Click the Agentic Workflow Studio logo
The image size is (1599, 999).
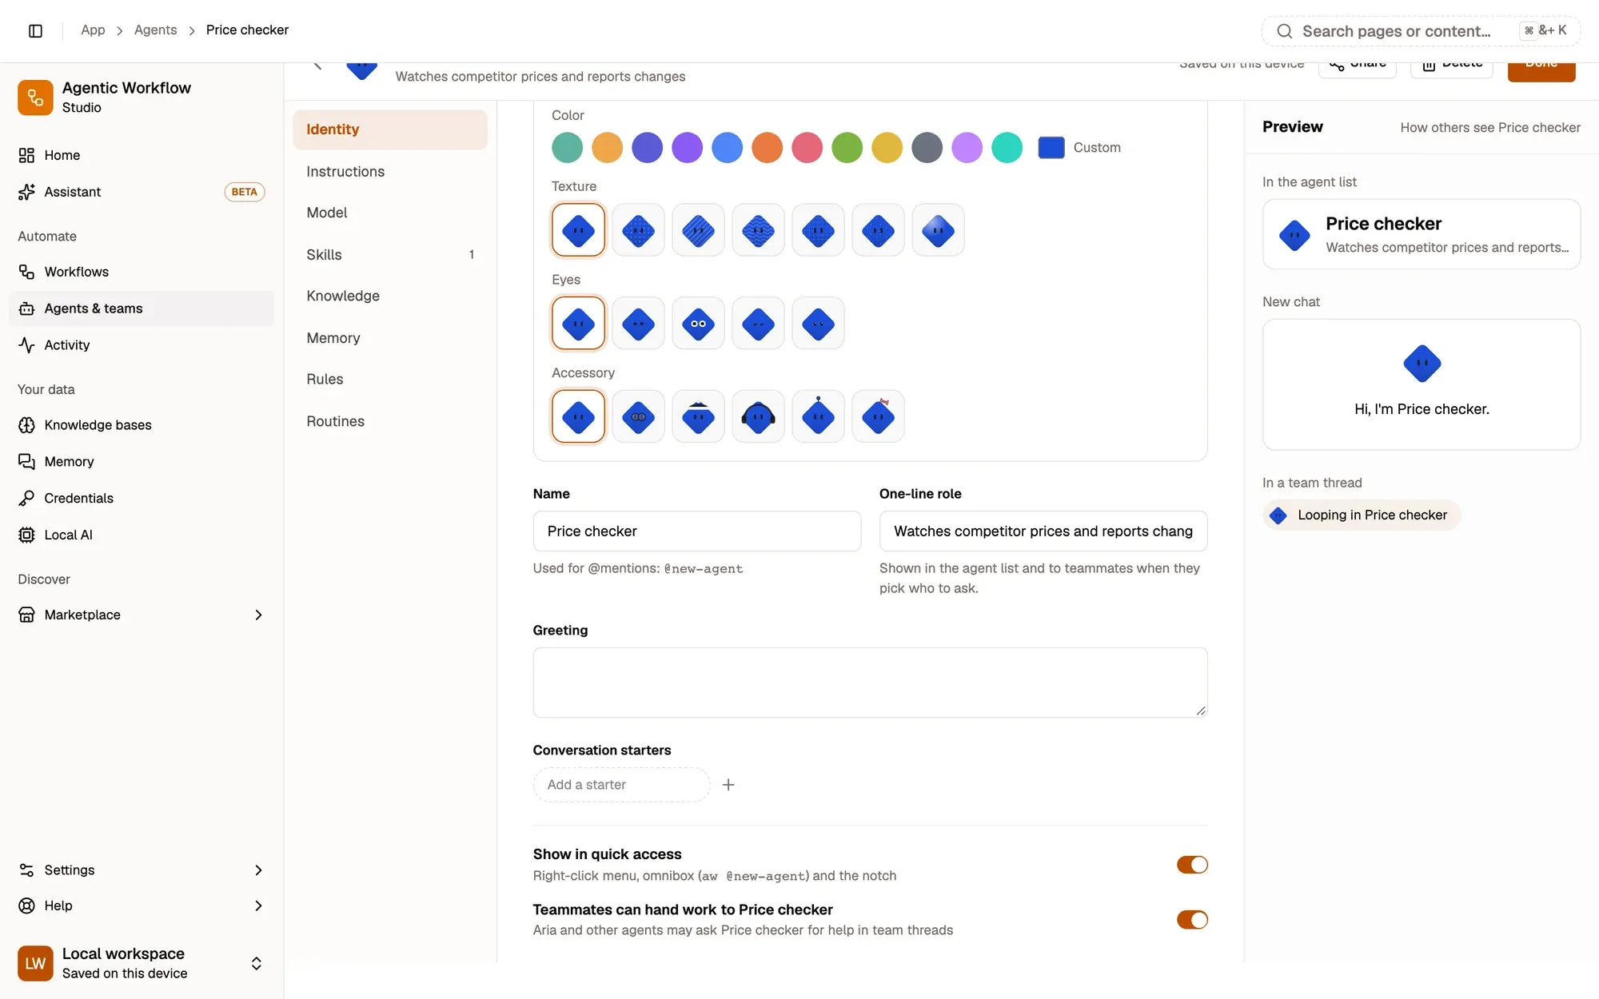pos(35,98)
